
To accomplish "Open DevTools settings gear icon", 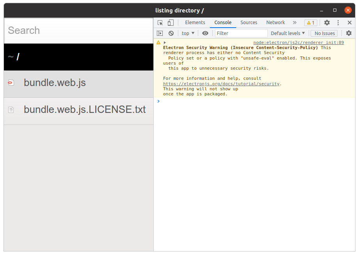I will point(327,23).
